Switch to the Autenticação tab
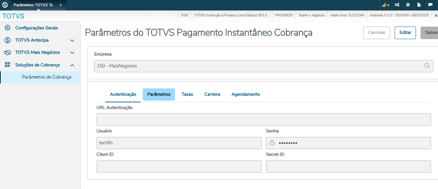Image resolution: width=438 pixels, height=189 pixels. 123,94
